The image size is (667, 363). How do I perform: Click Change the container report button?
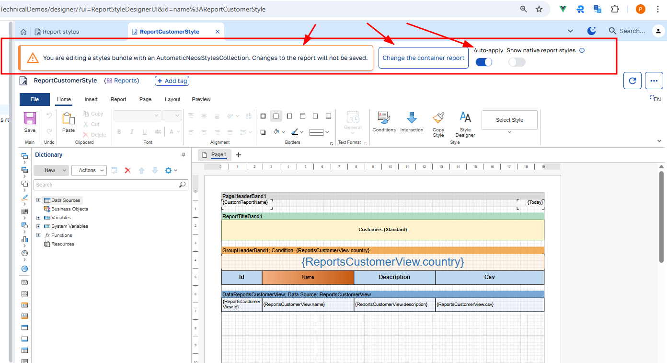pos(424,58)
